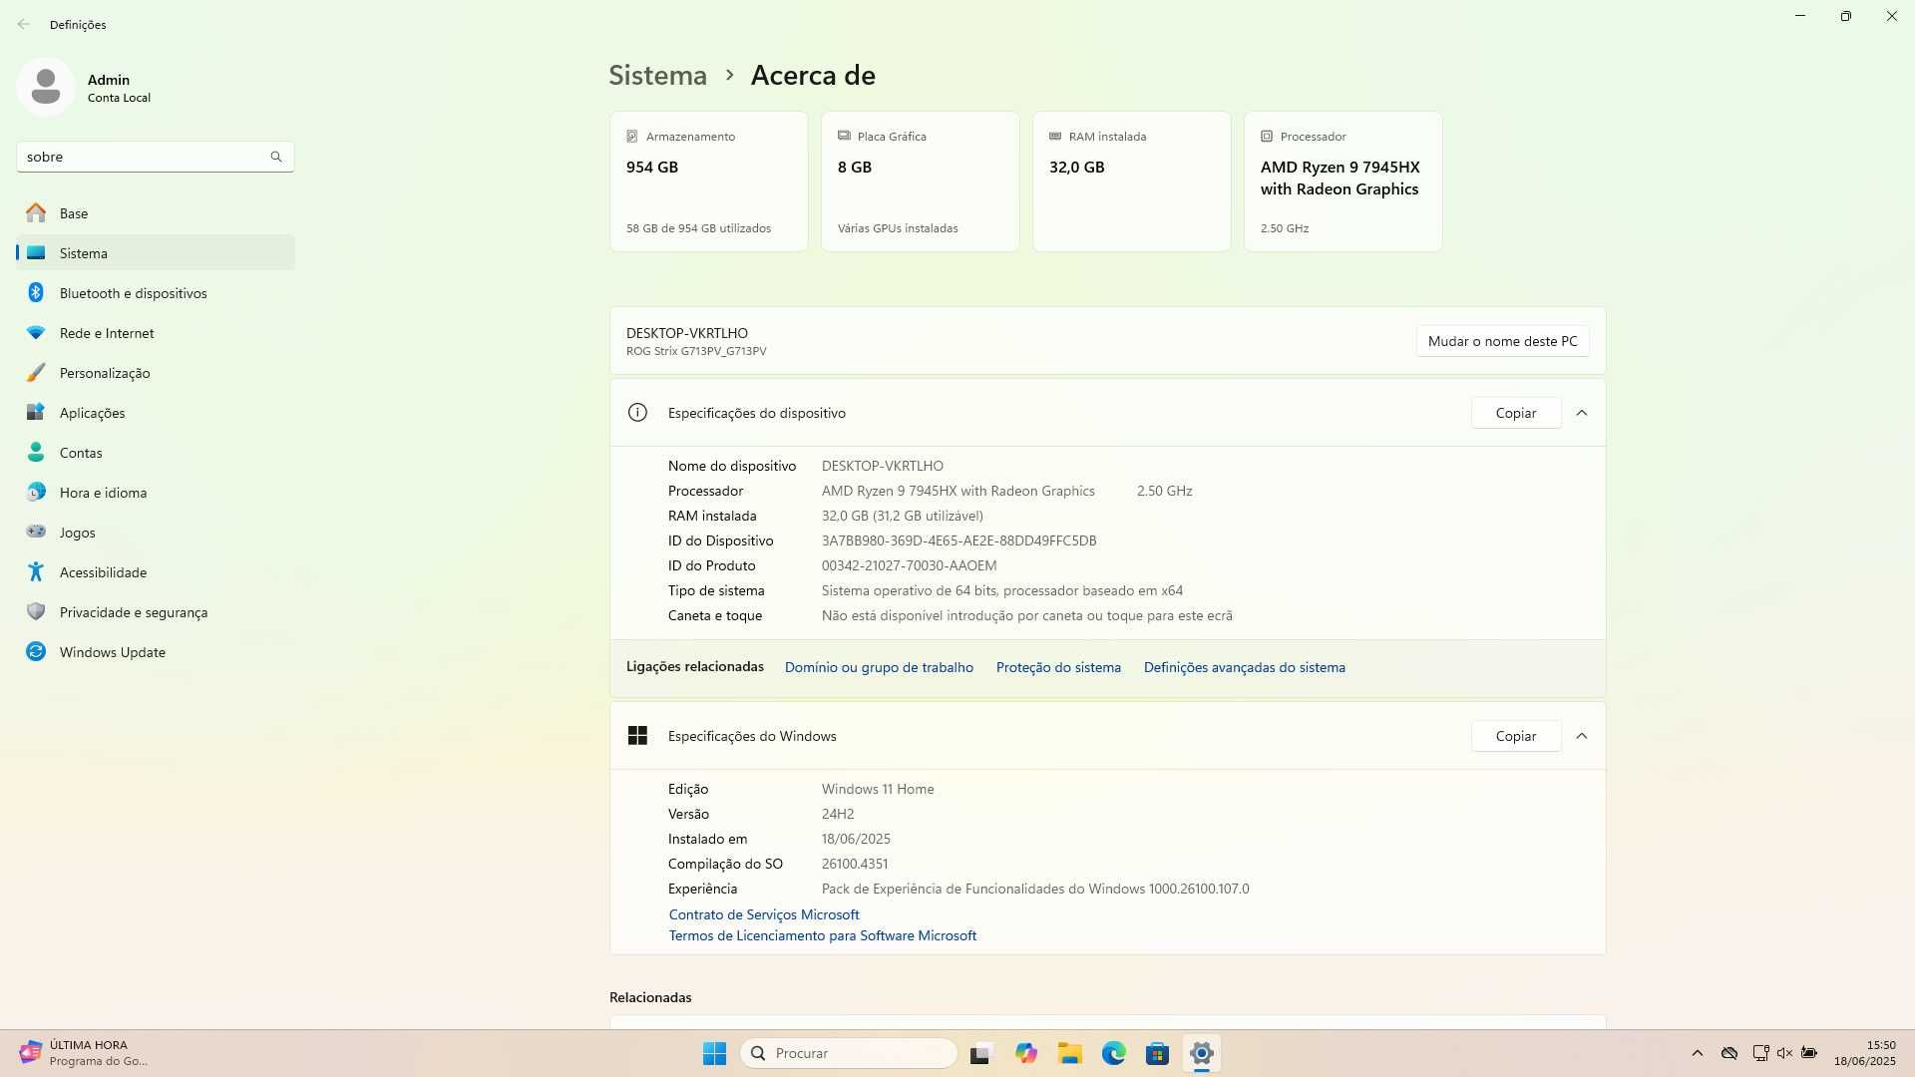Click the ROG Strix G713PV_G713PV model text

[x=696, y=351]
